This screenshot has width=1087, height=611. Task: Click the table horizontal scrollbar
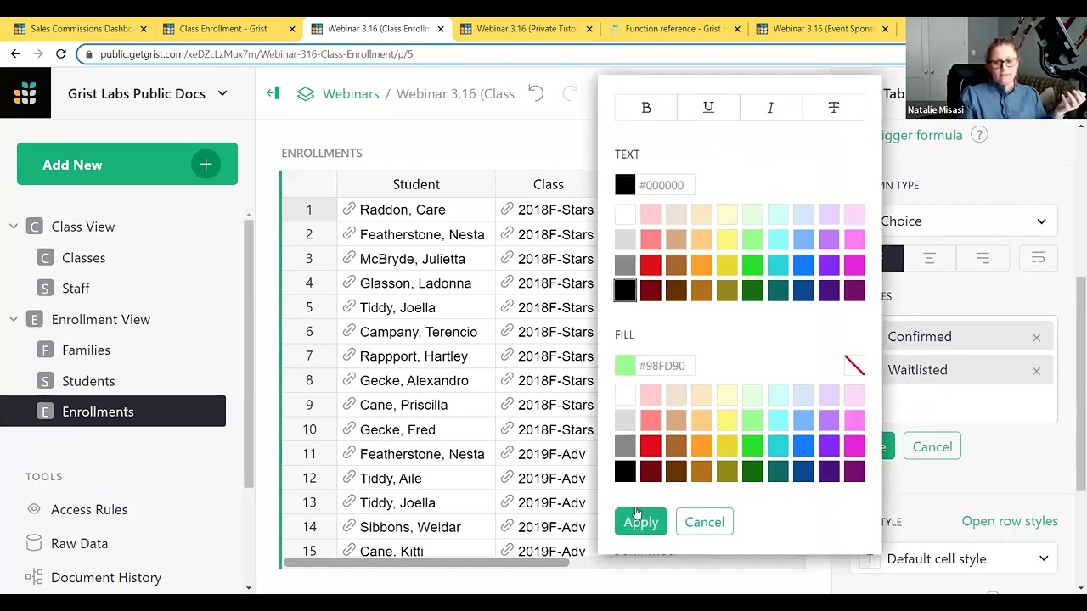[426, 562]
